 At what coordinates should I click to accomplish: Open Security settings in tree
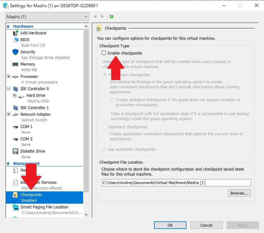(x=28, y=52)
